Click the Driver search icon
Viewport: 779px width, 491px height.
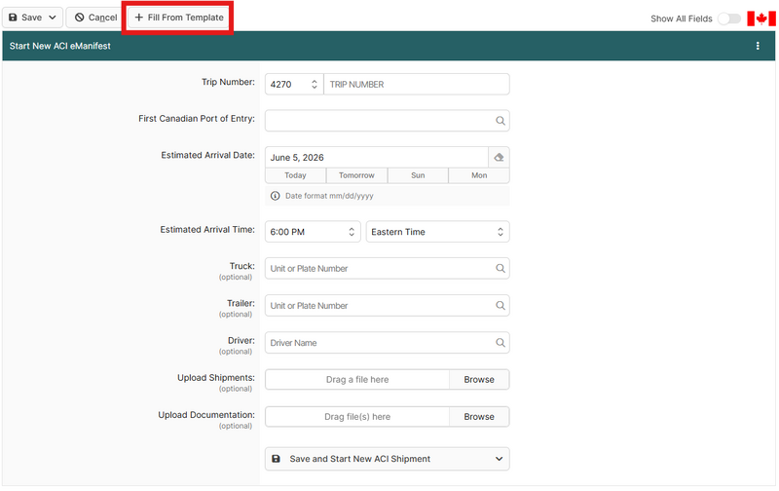point(501,343)
